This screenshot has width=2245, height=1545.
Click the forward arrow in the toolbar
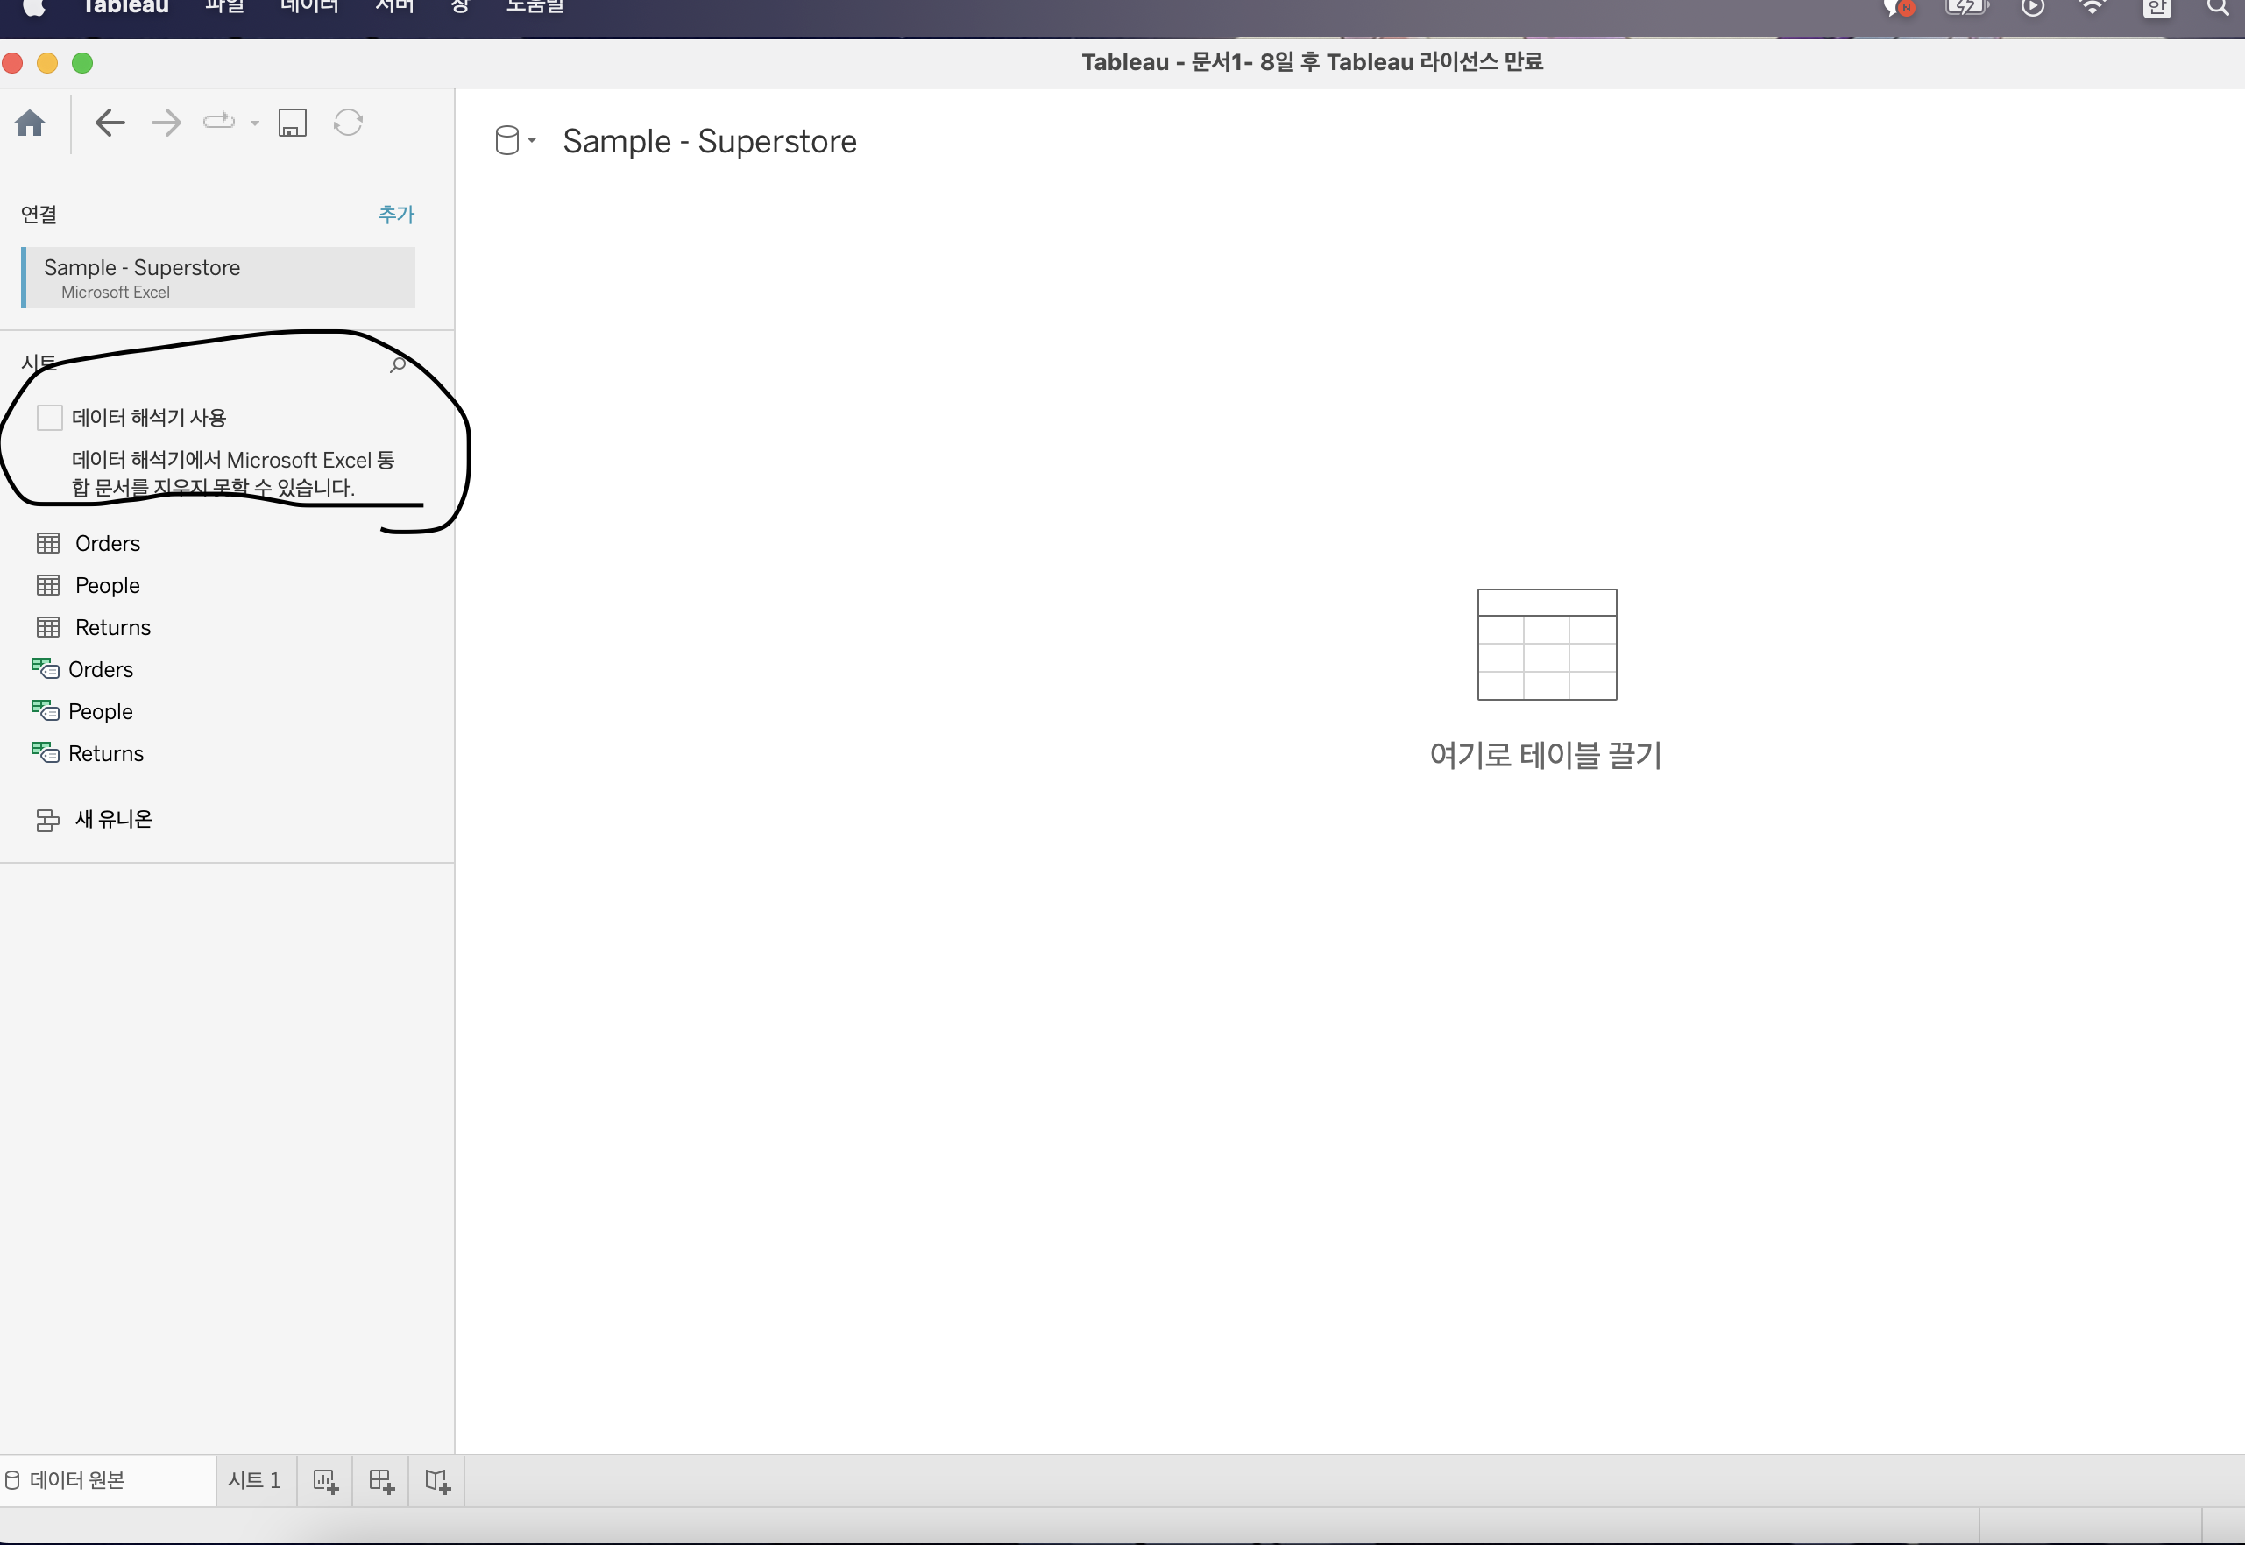click(x=166, y=123)
